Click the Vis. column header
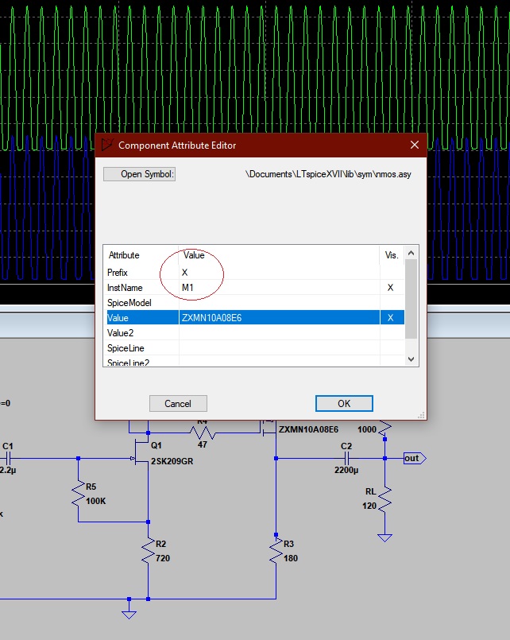 [x=392, y=255]
